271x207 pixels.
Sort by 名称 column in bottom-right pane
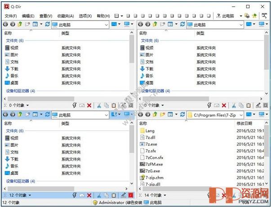143,123
